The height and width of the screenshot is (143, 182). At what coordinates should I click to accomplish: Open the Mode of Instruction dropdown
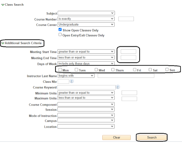tap(86, 115)
